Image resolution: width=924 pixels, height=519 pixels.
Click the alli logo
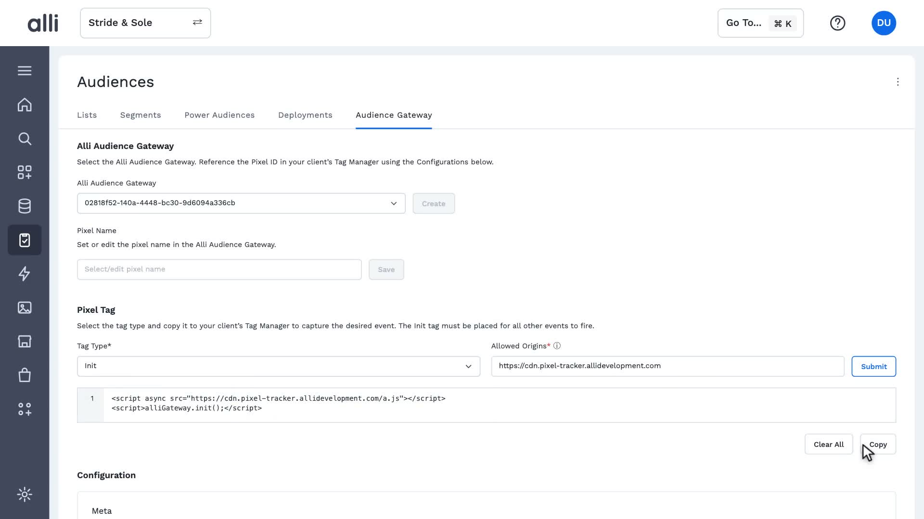(43, 23)
